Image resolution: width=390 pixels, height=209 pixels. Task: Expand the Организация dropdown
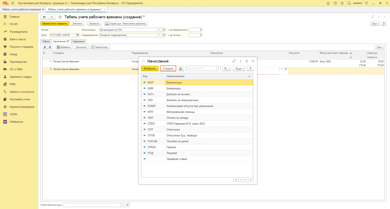coord(160,30)
